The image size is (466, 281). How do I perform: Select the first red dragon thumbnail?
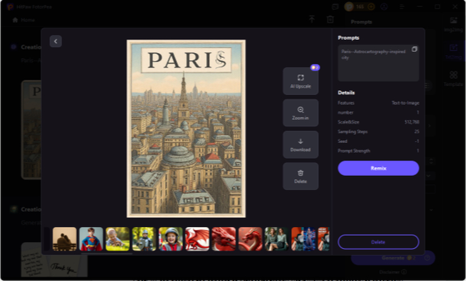197,239
